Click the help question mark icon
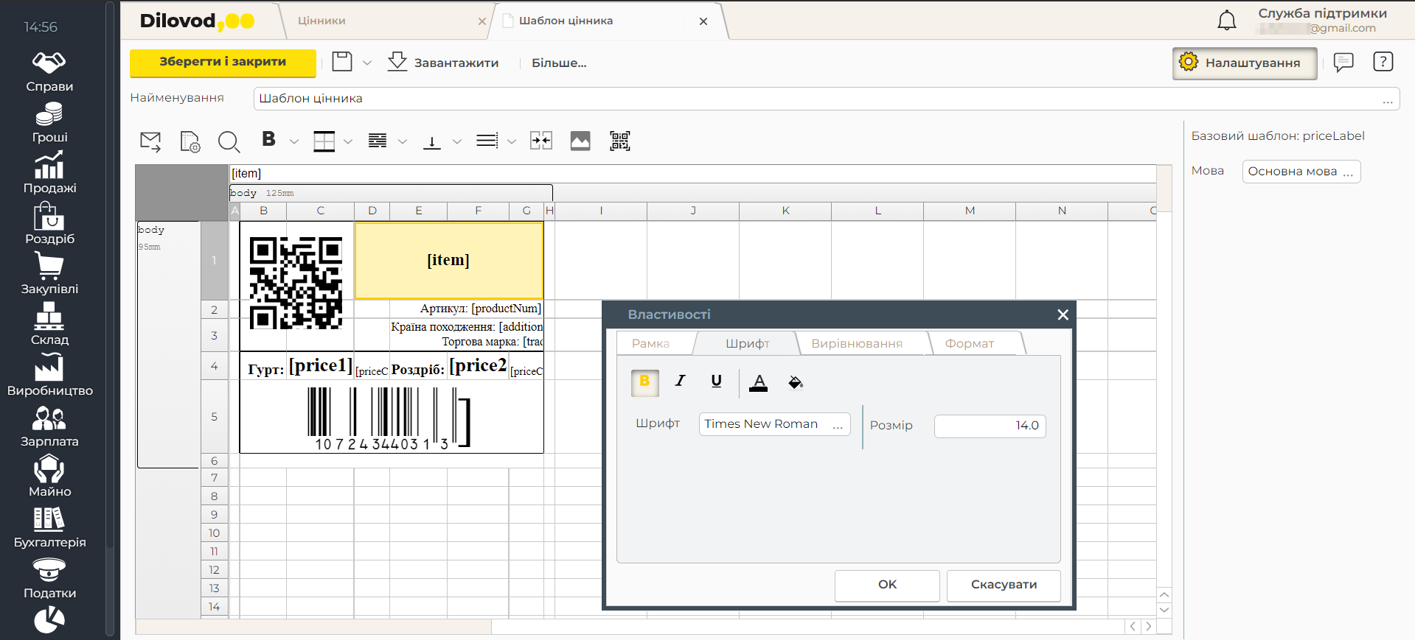Image resolution: width=1415 pixels, height=640 pixels. [x=1383, y=62]
